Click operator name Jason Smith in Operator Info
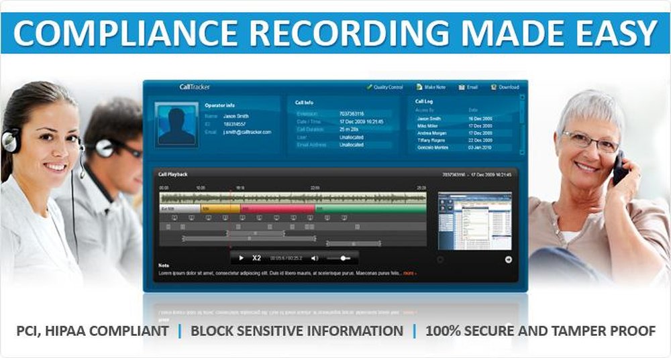Image resolution: width=671 pixels, height=358 pixels. [236, 116]
